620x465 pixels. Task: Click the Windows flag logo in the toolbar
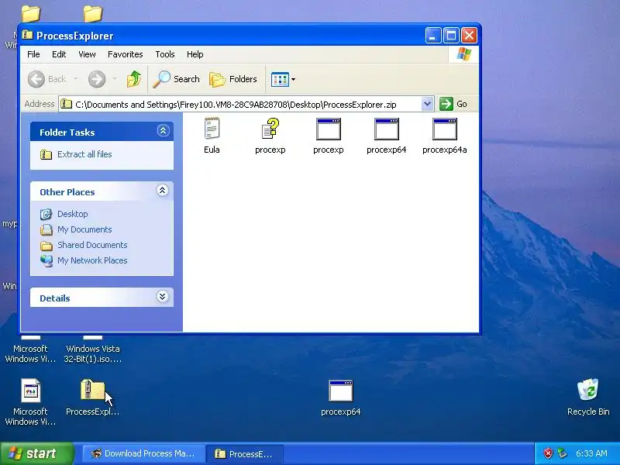[463, 54]
